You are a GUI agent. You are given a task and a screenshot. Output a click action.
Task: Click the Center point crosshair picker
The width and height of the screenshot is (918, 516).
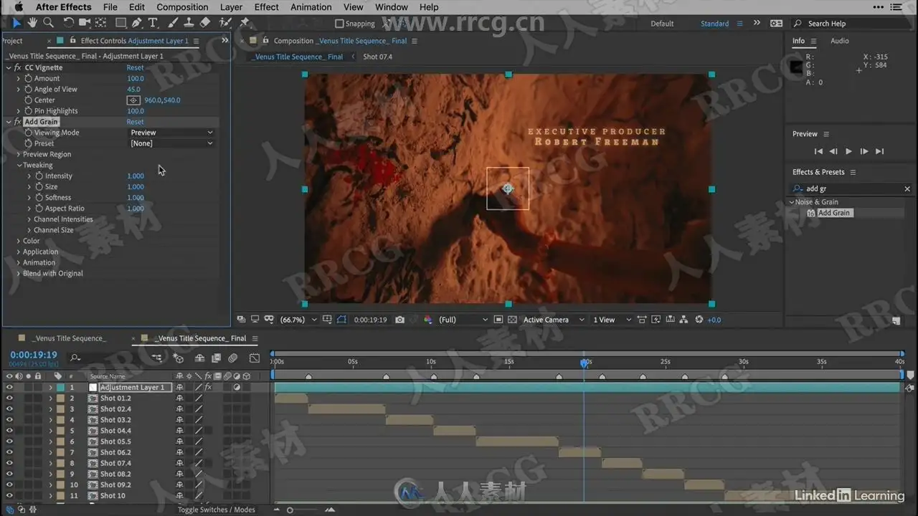[133, 100]
